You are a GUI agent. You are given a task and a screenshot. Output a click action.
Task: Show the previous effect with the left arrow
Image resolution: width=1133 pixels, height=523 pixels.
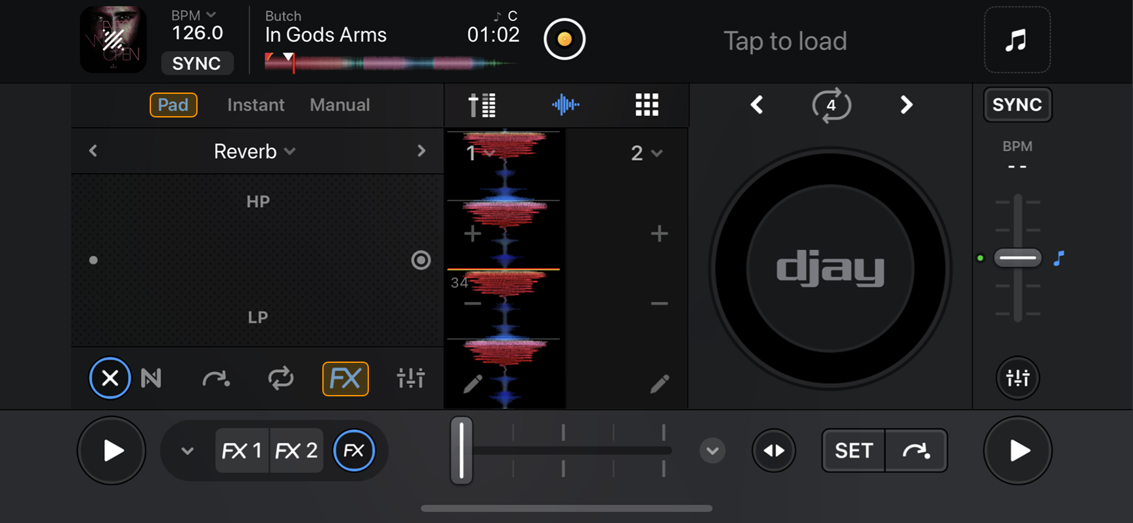pyautogui.click(x=93, y=151)
